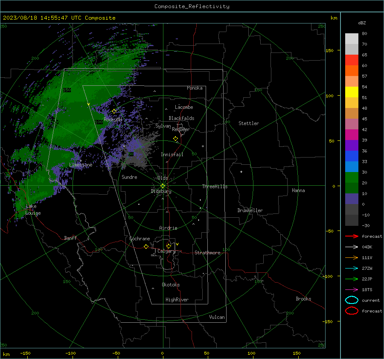Click the Airdrie town label
Image resolution: width=384 pixels, height=359 pixels.
coord(168,228)
